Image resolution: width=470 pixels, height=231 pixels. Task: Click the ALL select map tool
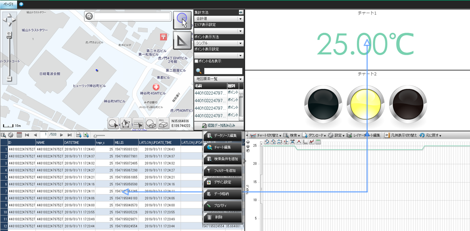163,124
